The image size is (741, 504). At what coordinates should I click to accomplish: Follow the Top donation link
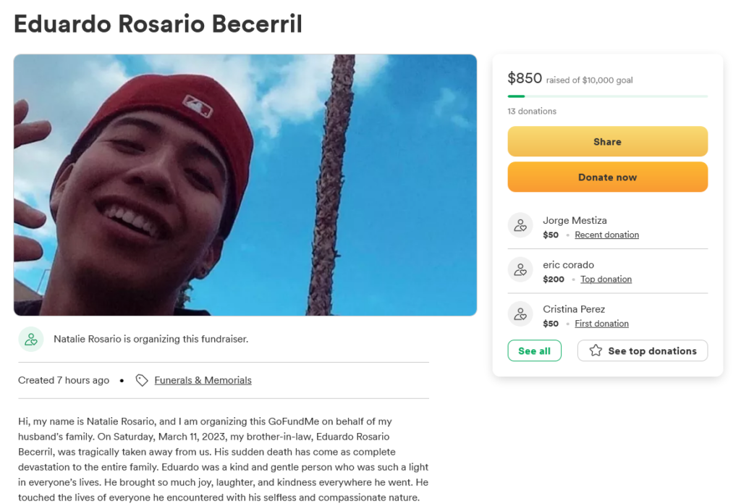(606, 280)
